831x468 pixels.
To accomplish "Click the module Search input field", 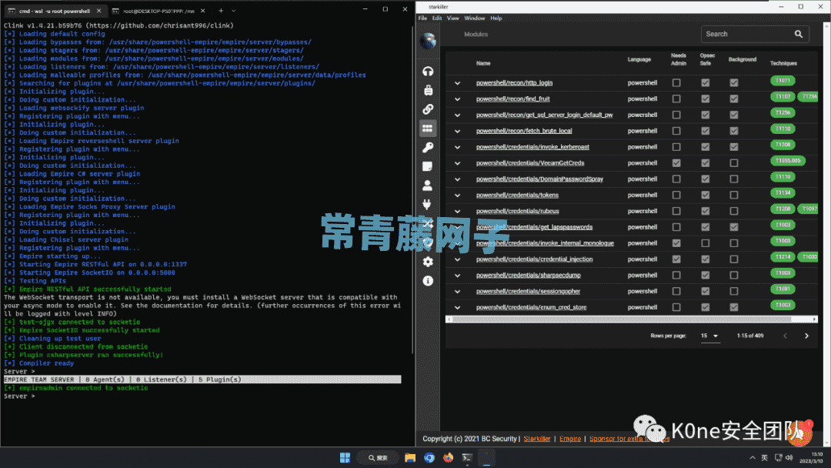I will tap(746, 34).
